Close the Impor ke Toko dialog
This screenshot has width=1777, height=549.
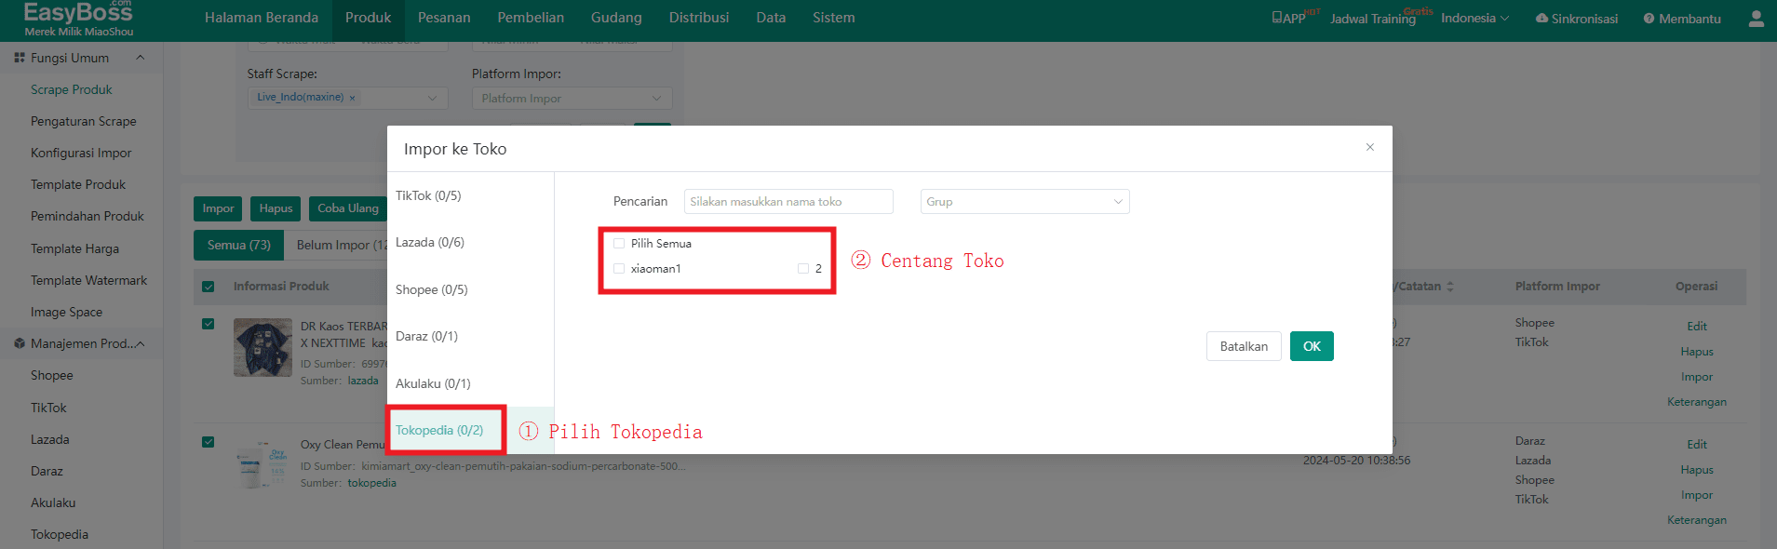tap(1370, 147)
